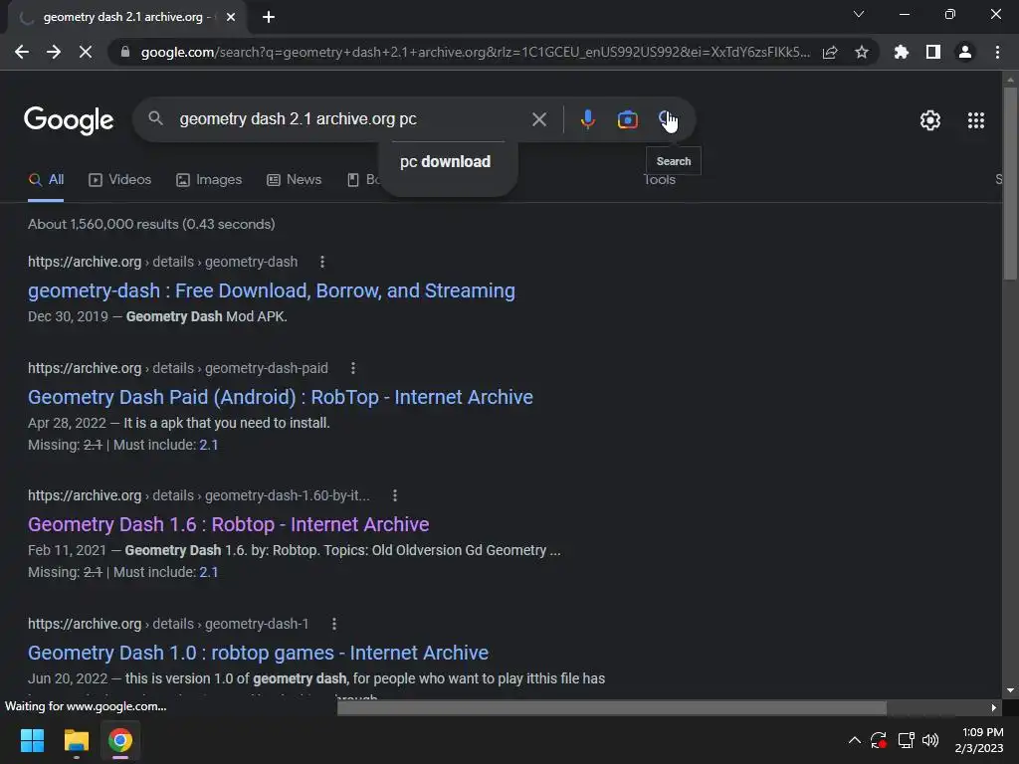This screenshot has height=764, width=1019.
Task: Click the 'About 1,560,000 results' text
Action: tap(151, 224)
